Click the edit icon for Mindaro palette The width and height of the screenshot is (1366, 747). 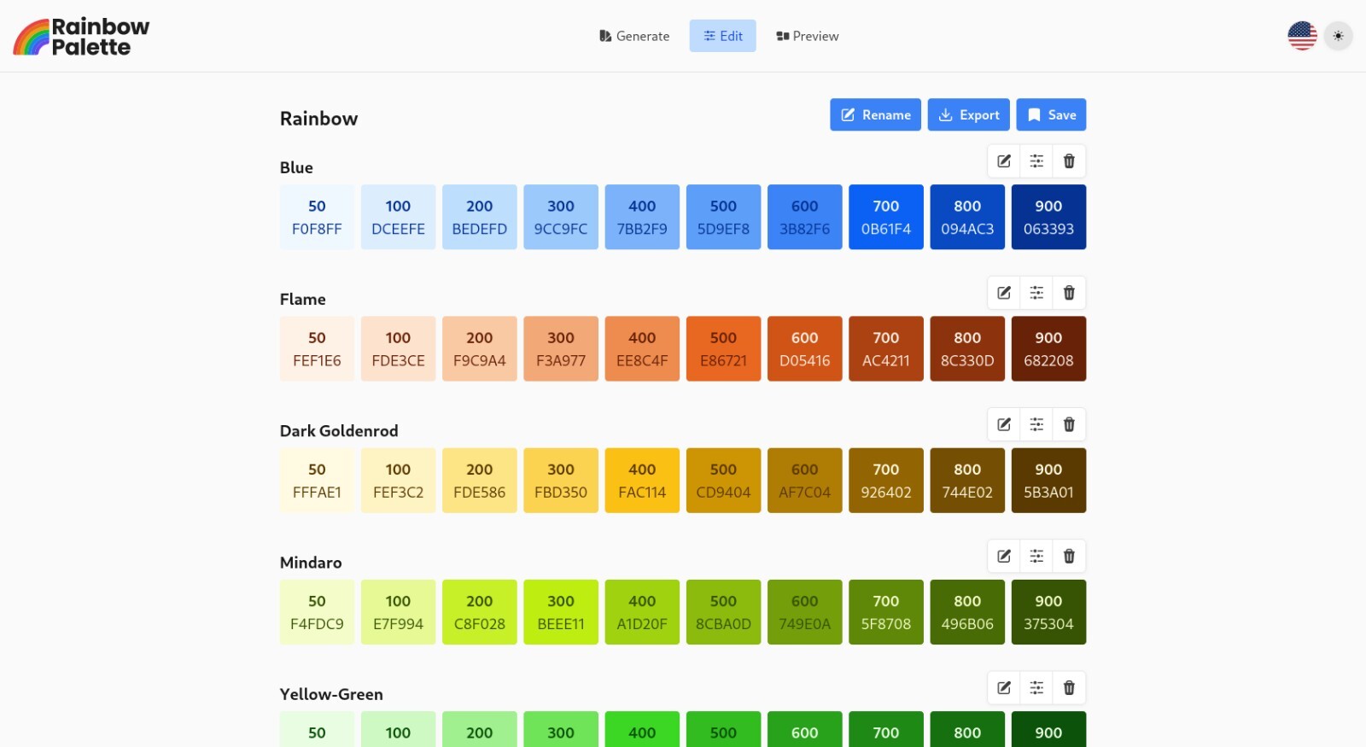click(x=1004, y=556)
